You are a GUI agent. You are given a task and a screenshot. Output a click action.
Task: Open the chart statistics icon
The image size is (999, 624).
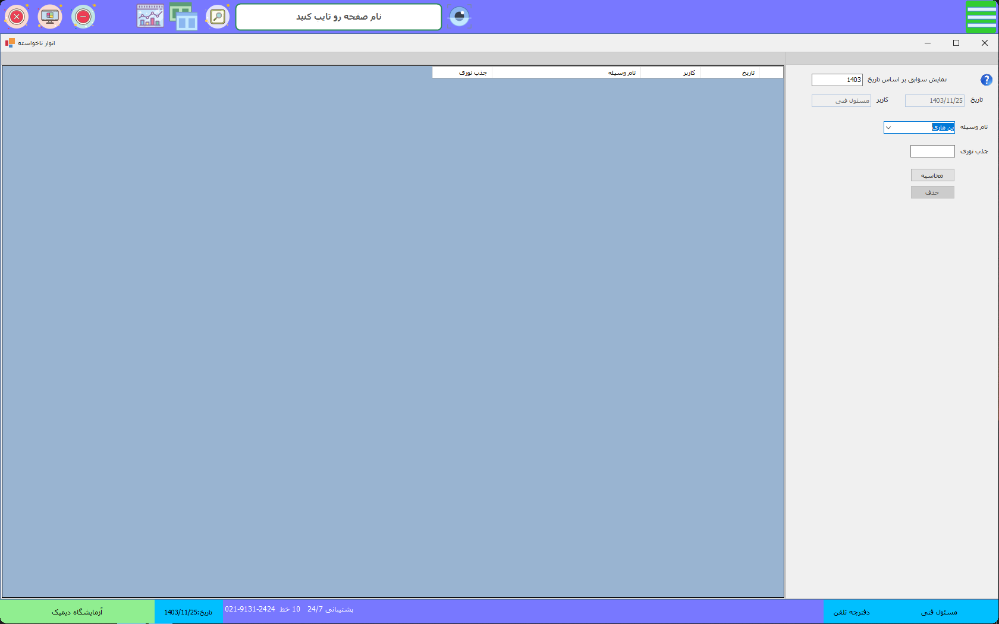click(x=150, y=17)
